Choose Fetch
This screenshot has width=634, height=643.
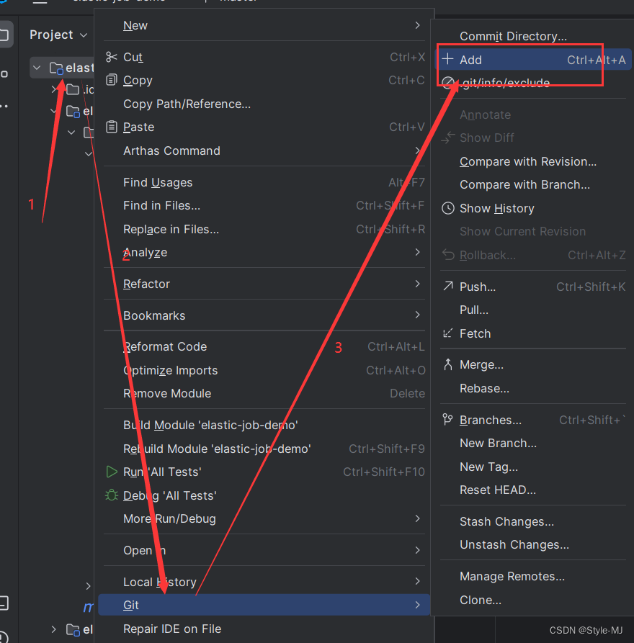tap(533, 333)
